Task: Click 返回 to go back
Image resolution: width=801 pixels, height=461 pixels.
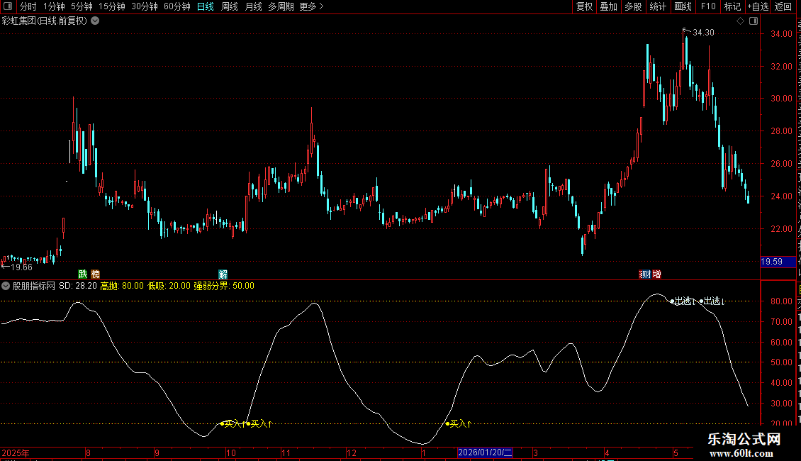Action: 783,6
